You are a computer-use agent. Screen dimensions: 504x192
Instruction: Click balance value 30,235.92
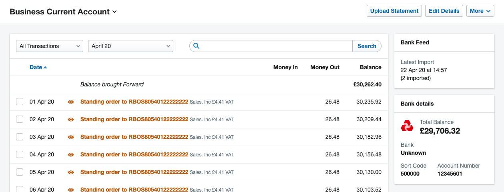pos(369,102)
